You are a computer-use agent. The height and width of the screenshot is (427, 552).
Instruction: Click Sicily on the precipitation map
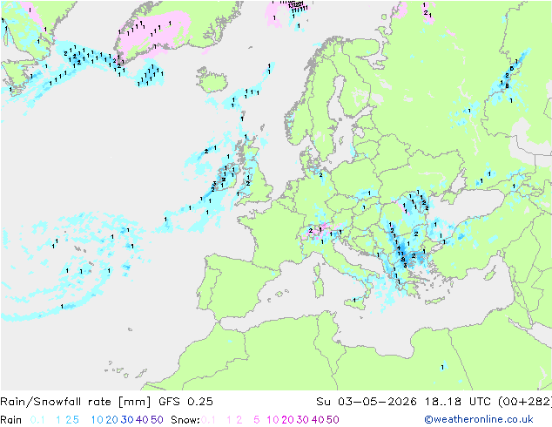click(355, 302)
